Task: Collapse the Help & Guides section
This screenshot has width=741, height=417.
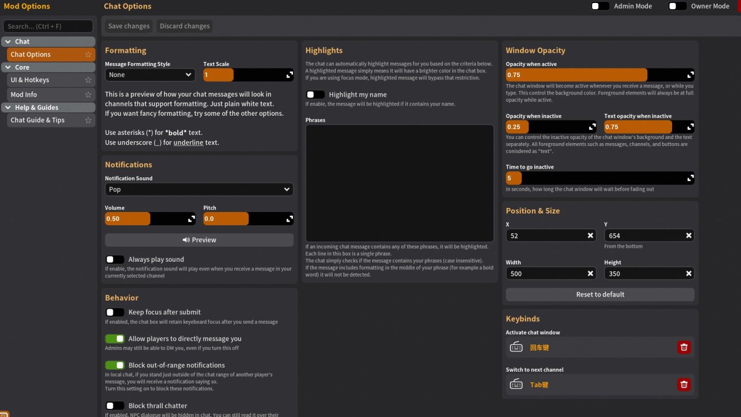Action: (x=48, y=107)
